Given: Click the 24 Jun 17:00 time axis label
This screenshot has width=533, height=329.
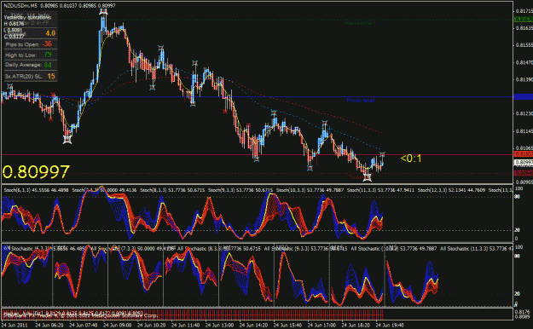Looking at the screenshot, I should tap(322, 325).
